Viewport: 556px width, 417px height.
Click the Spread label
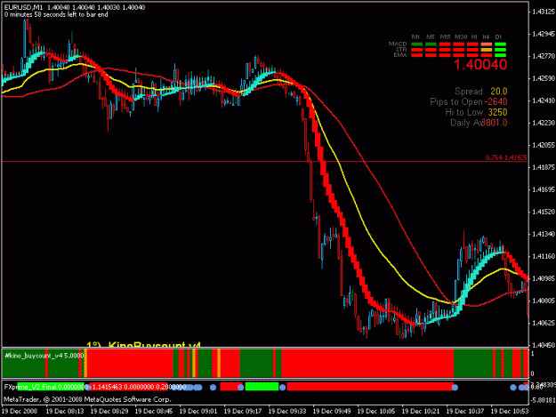coord(469,92)
